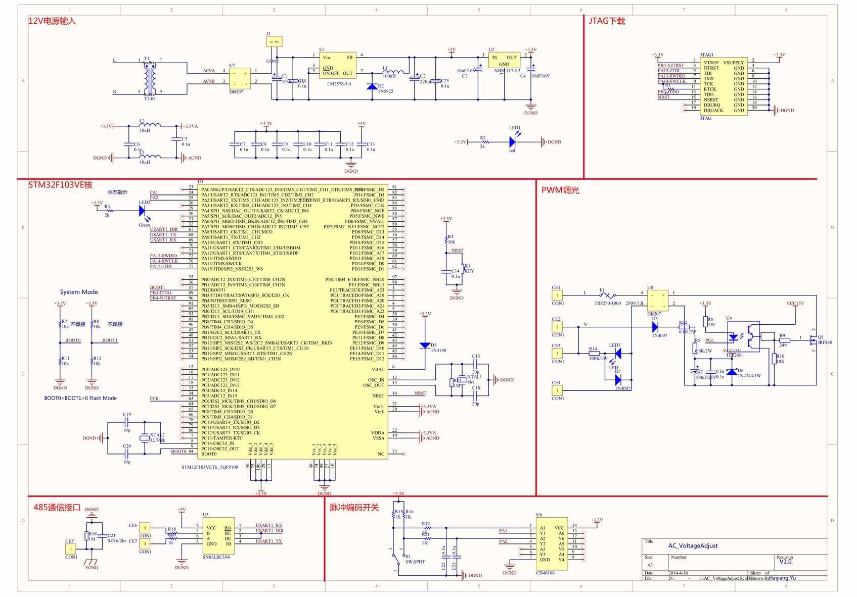Screen dimensions: 857x597
Task: Select the CE1 CON1 connector
Action: click(x=557, y=295)
